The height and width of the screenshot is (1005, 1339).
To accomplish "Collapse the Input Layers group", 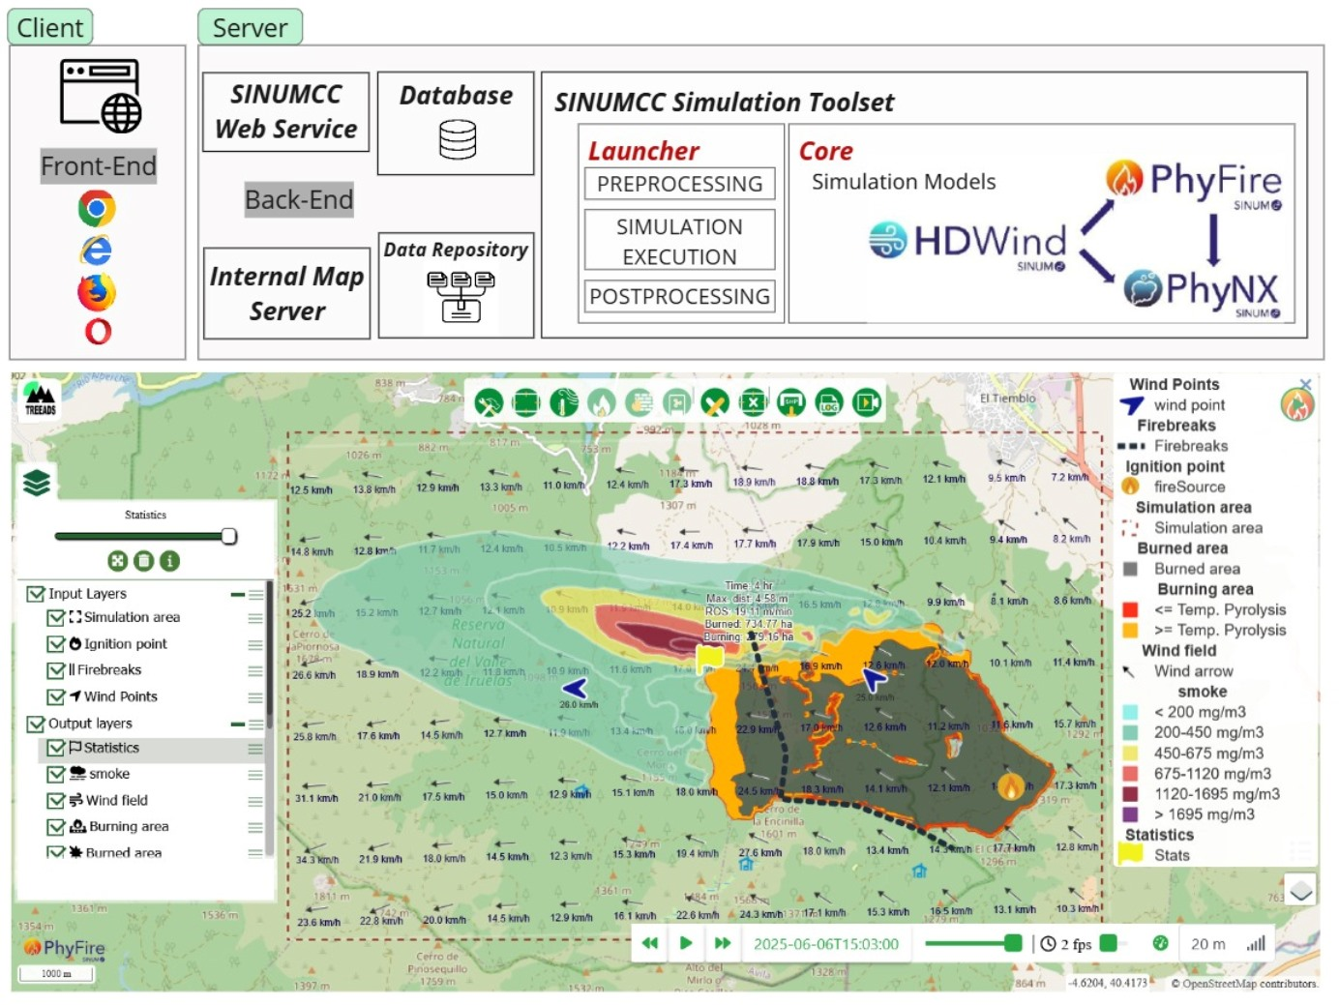I will [x=237, y=594].
